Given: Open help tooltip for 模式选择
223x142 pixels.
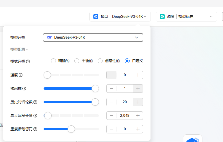Looking at the screenshot, I should point(28,61).
